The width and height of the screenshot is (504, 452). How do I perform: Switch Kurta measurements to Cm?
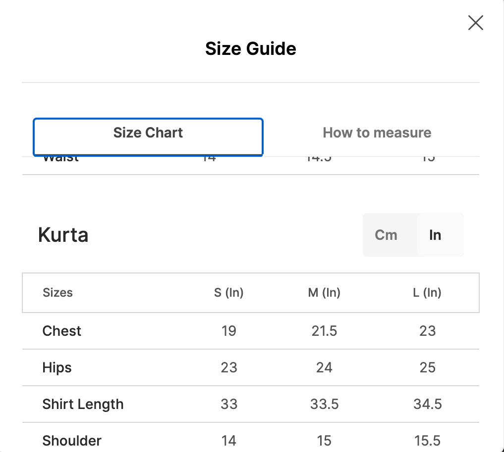(386, 235)
